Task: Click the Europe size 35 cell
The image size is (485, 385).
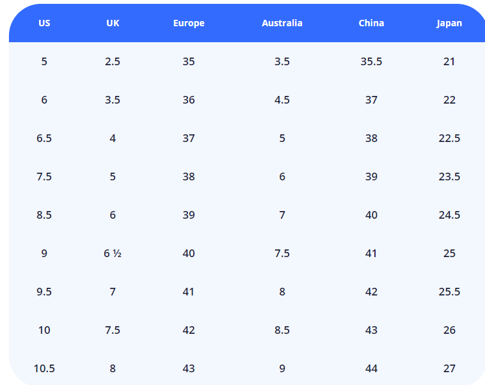Action: click(x=189, y=61)
